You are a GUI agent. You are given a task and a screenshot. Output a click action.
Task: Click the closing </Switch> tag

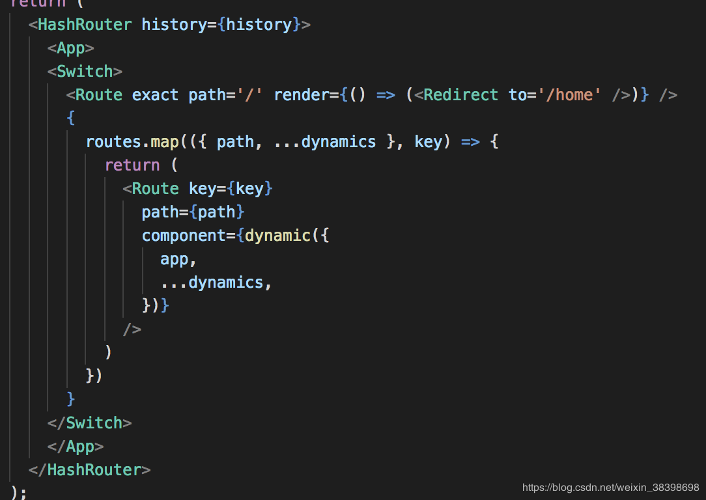(x=90, y=423)
